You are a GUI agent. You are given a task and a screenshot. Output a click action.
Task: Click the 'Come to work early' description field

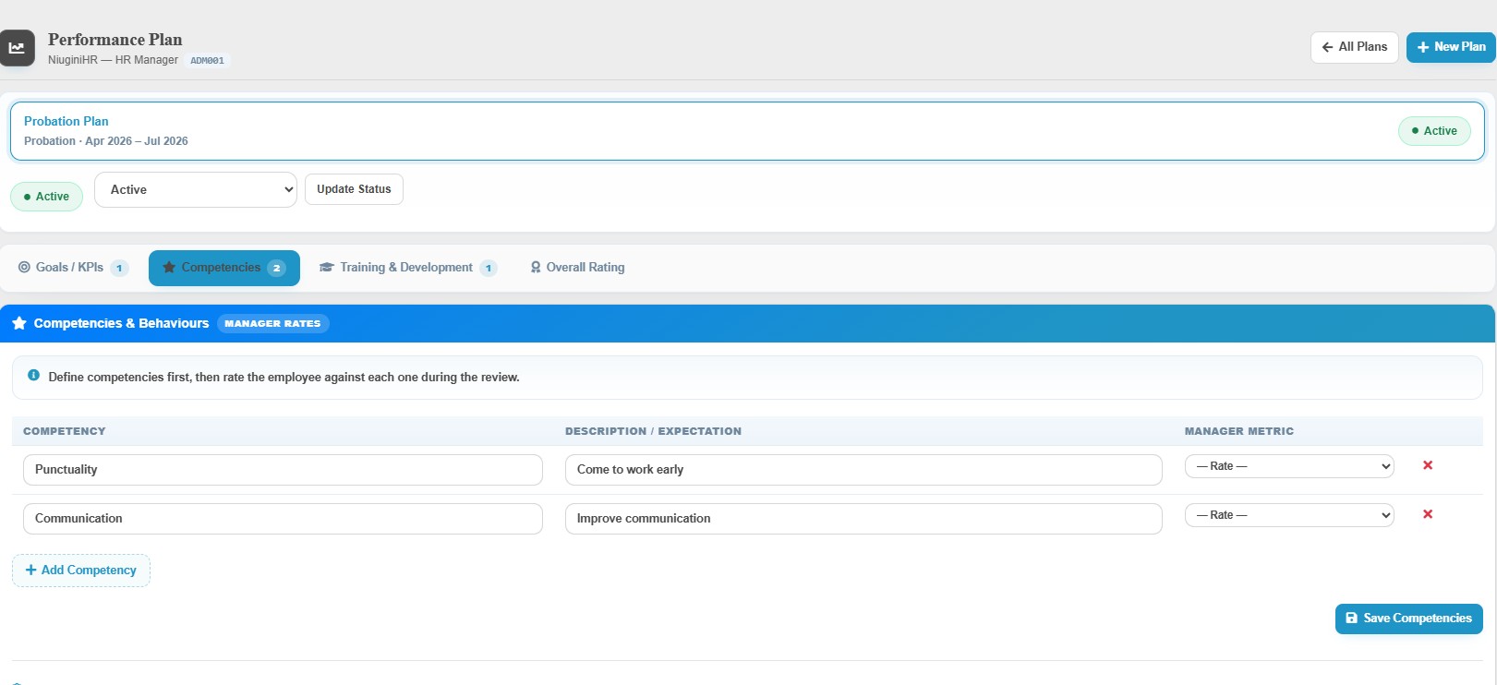(863, 470)
